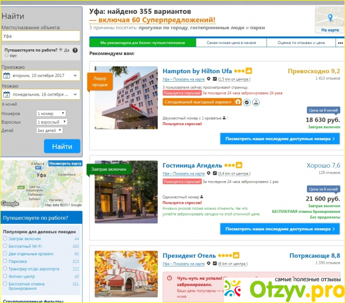Click the map image icon for Президент Отель

[x=215, y=263]
